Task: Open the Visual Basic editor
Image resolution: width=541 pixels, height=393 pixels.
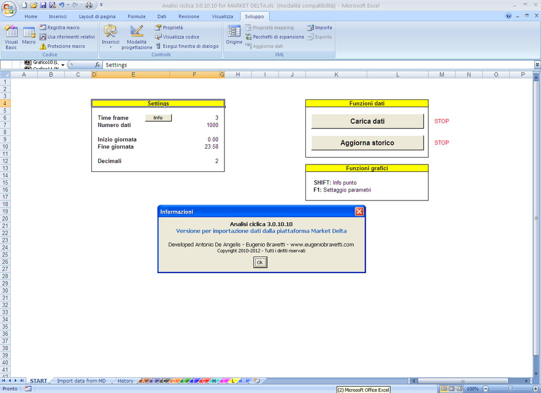Action: [11, 38]
